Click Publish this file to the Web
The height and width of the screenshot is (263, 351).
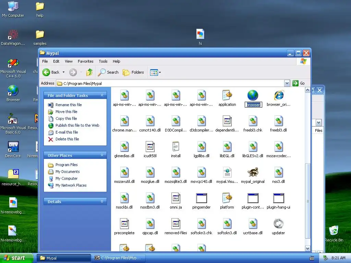pos(77,125)
